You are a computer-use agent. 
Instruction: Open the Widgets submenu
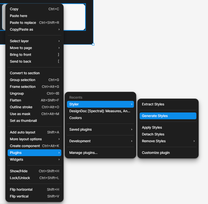[34, 160]
